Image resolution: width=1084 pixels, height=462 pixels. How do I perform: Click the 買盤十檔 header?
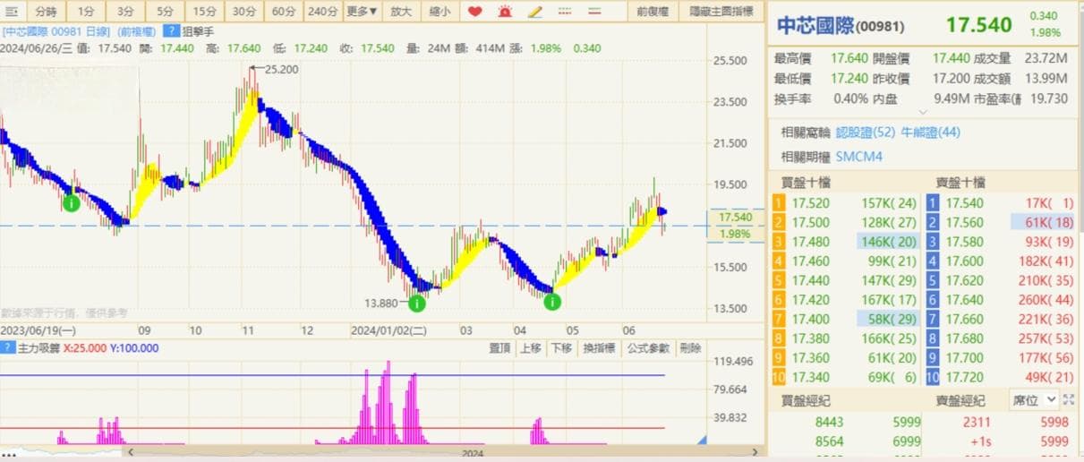pos(805,182)
